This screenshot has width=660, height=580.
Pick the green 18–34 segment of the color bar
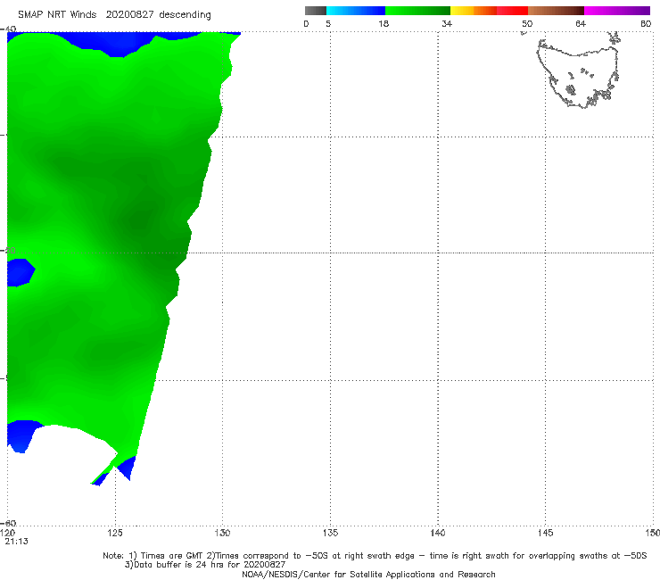click(x=417, y=11)
